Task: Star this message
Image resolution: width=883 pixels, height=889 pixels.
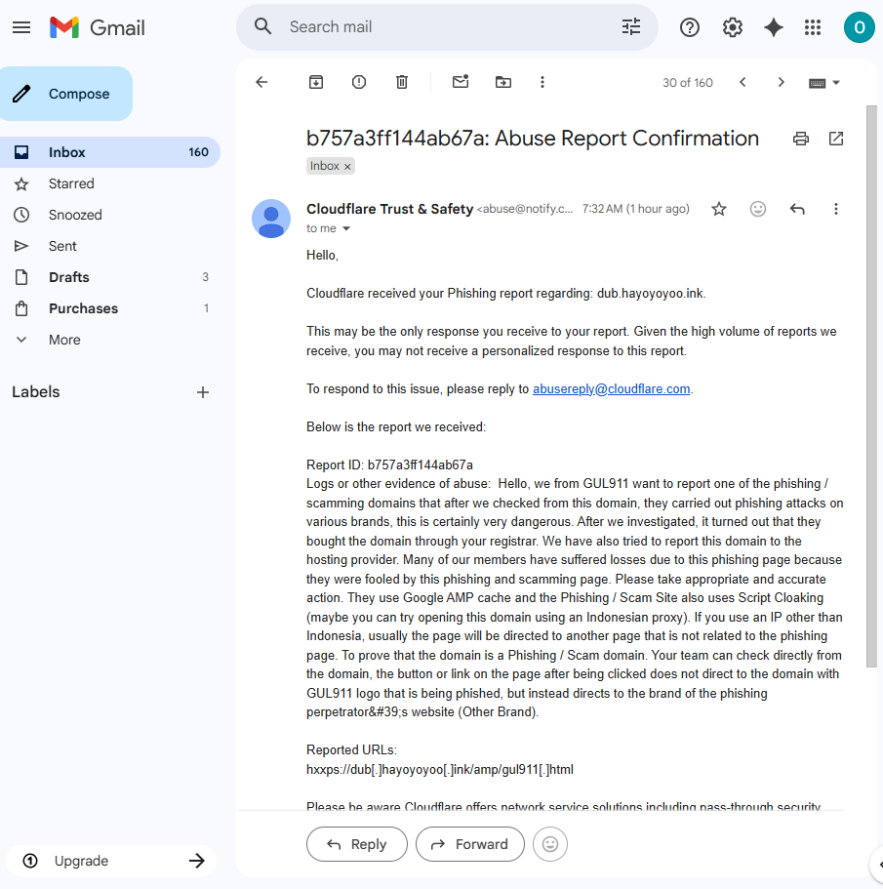Action: point(719,209)
